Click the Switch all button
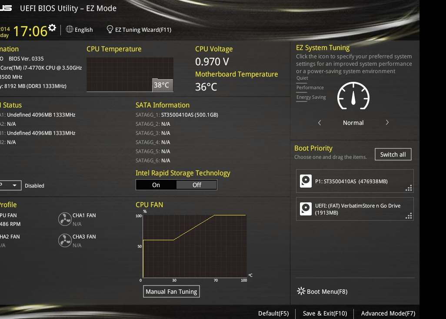This screenshot has width=446, height=319. point(393,154)
